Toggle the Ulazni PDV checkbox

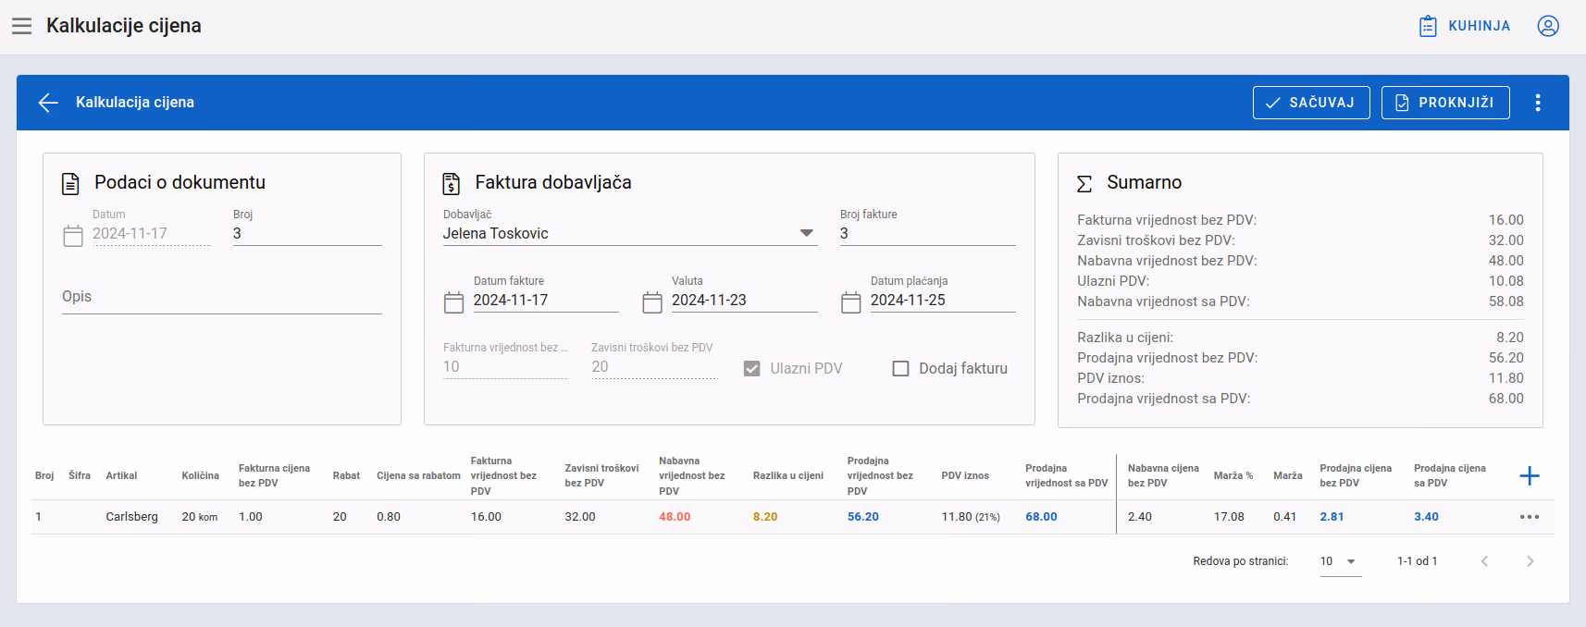(752, 368)
